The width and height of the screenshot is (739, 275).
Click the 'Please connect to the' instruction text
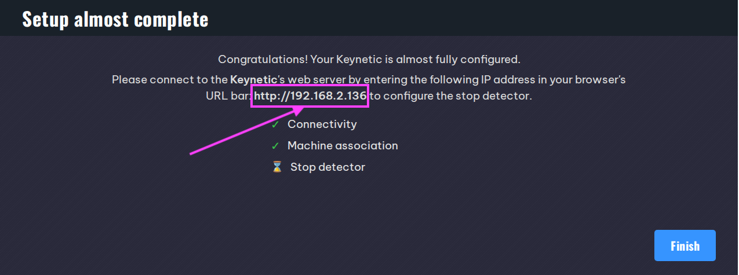pos(170,79)
